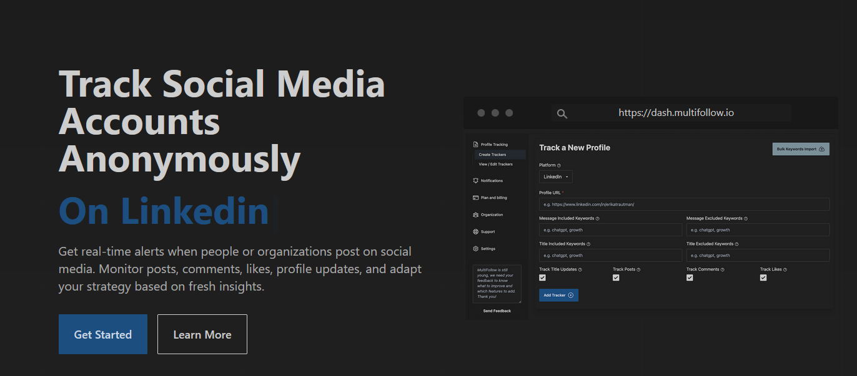The image size is (857, 376).
Task: Click help icon beside Message Included Keywords
Action: point(598,218)
